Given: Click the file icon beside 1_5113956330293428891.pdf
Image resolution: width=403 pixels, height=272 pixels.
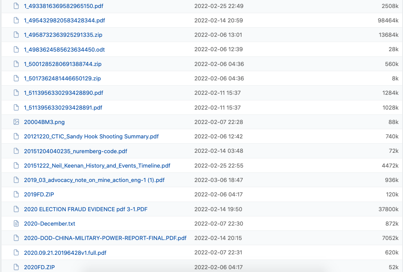Looking at the screenshot, I should 16,108.
